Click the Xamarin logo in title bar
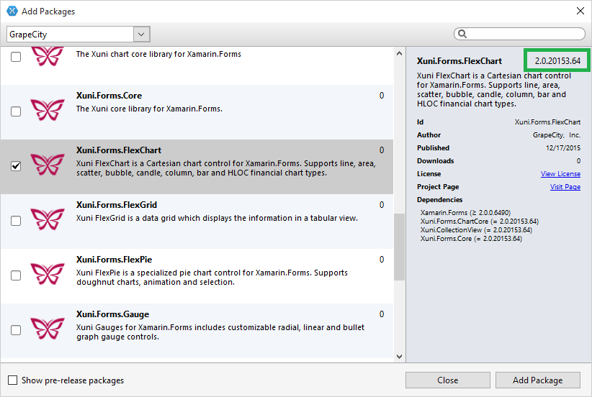 click(x=12, y=11)
